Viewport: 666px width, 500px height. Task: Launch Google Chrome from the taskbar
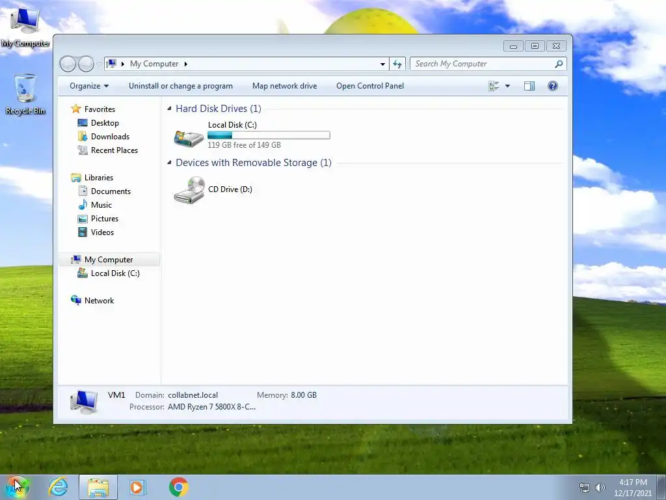tap(179, 487)
